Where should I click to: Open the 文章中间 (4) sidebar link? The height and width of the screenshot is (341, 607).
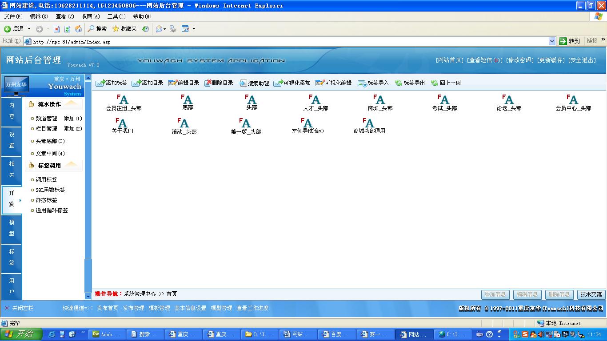50,154
